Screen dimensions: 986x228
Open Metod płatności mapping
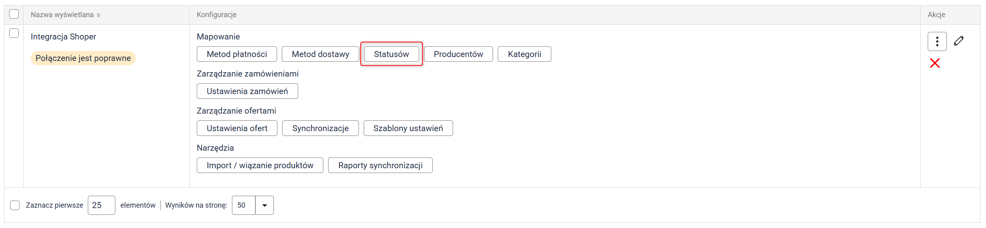tap(237, 54)
